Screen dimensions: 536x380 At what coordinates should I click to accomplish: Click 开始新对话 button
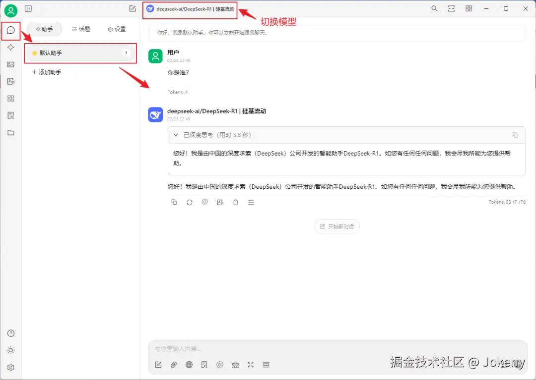click(337, 226)
